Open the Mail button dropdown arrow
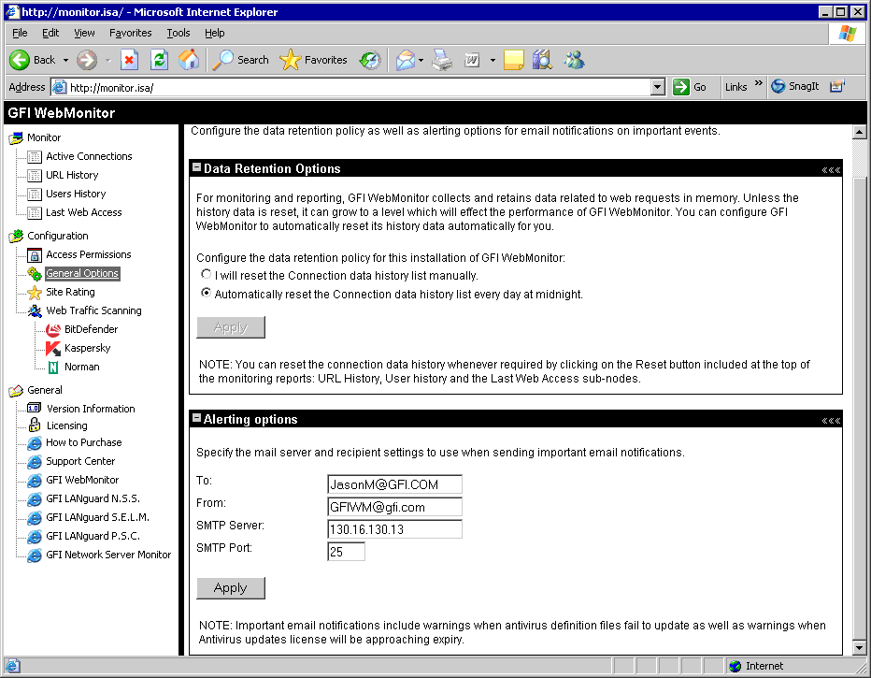This screenshot has height=678, width=871. coord(421,60)
